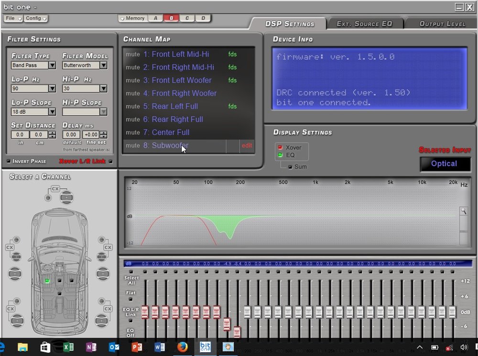Toggle the Invert Phase checkbox

click(9, 161)
